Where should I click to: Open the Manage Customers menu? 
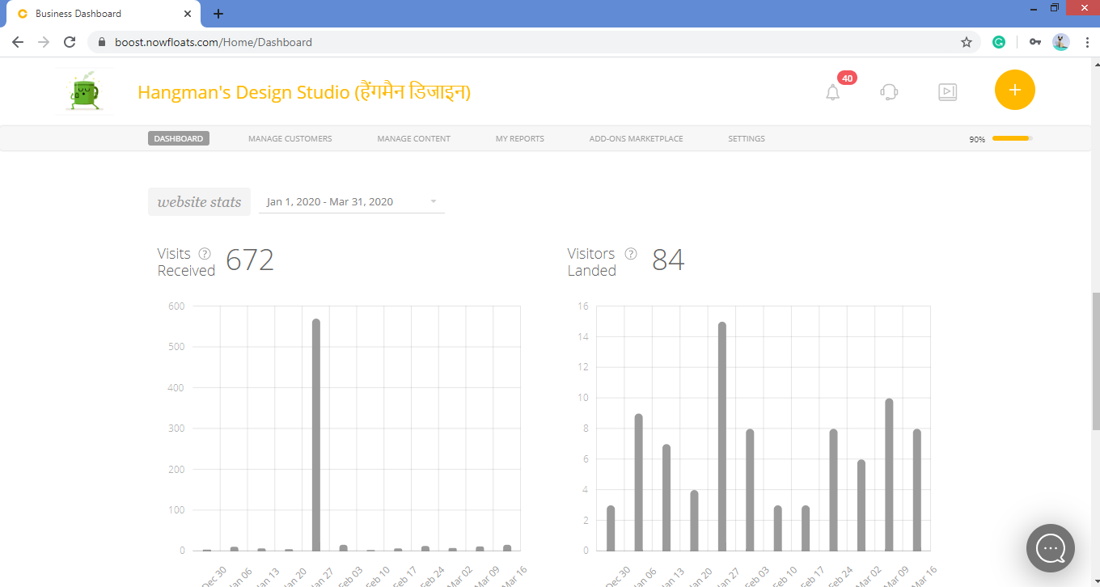tap(290, 138)
